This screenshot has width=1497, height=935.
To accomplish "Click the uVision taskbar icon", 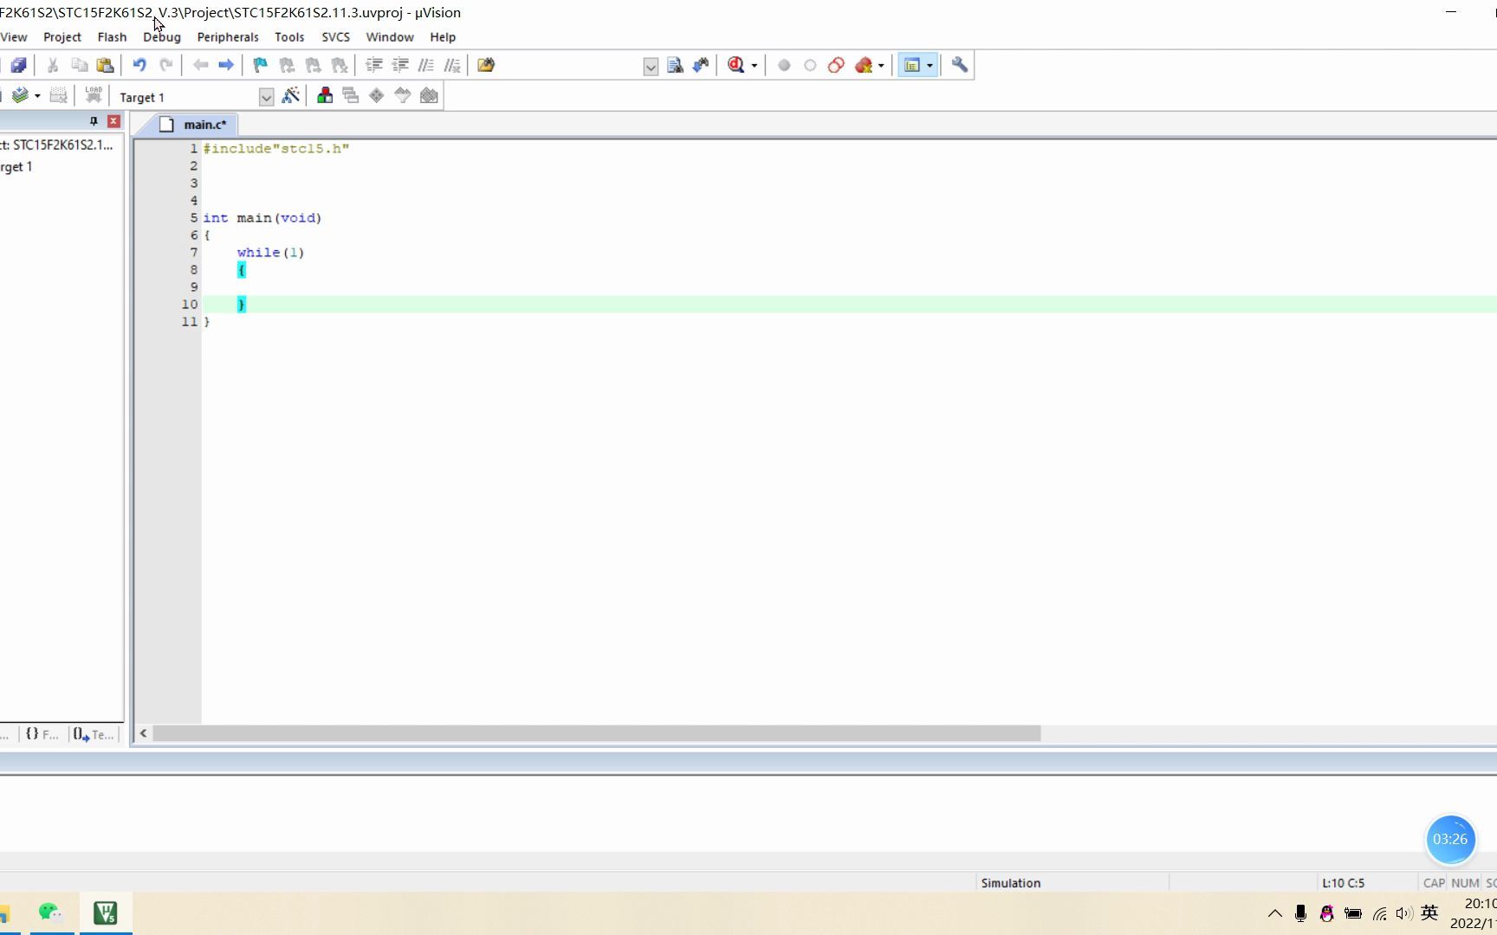I will click(106, 912).
